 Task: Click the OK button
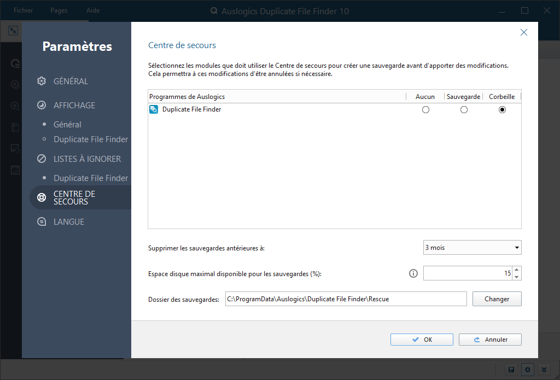tap(422, 340)
